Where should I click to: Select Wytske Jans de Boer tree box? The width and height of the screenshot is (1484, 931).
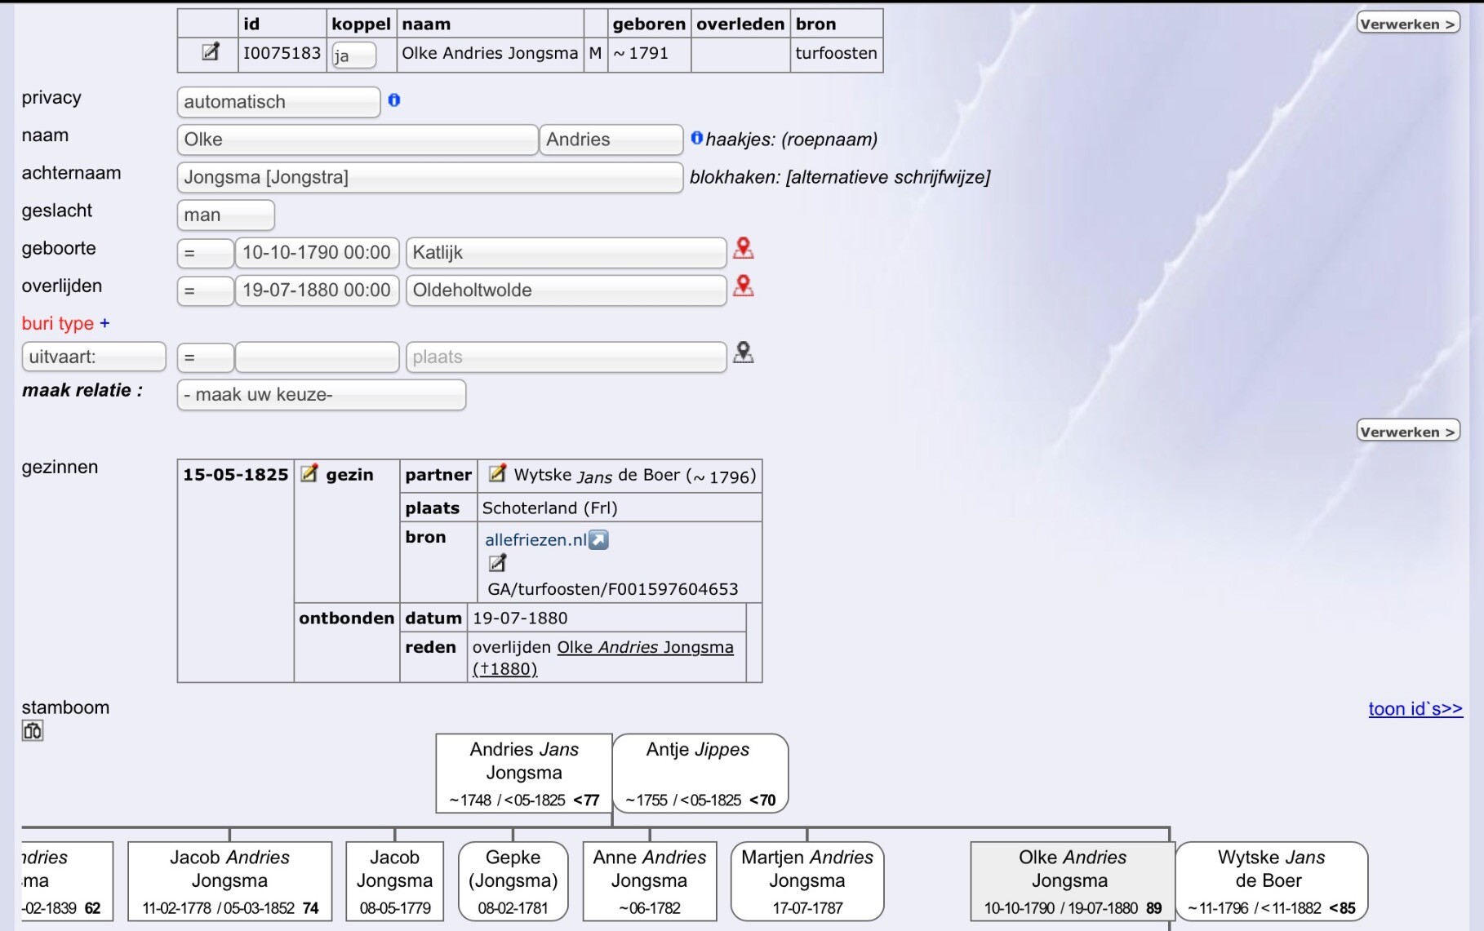point(1272,881)
